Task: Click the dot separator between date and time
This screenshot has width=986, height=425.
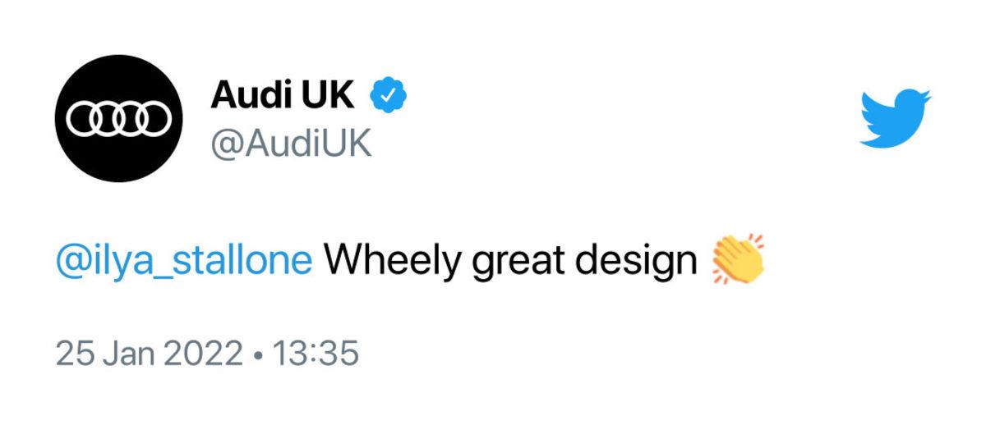Action: point(259,355)
